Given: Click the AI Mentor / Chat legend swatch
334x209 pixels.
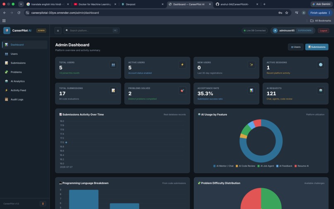Looking at the screenshot, I should pos(214,166).
